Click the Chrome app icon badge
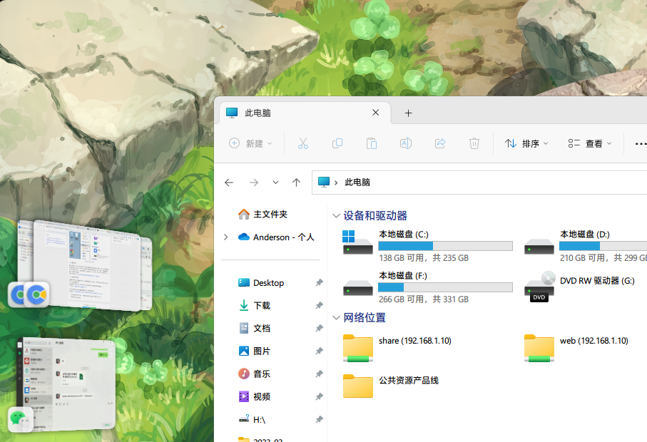This screenshot has height=442, width=647. 36,294
